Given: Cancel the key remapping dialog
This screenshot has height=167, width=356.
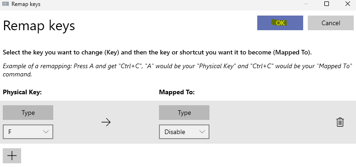Looking at the screenshot, I should [x=331, y=23].
